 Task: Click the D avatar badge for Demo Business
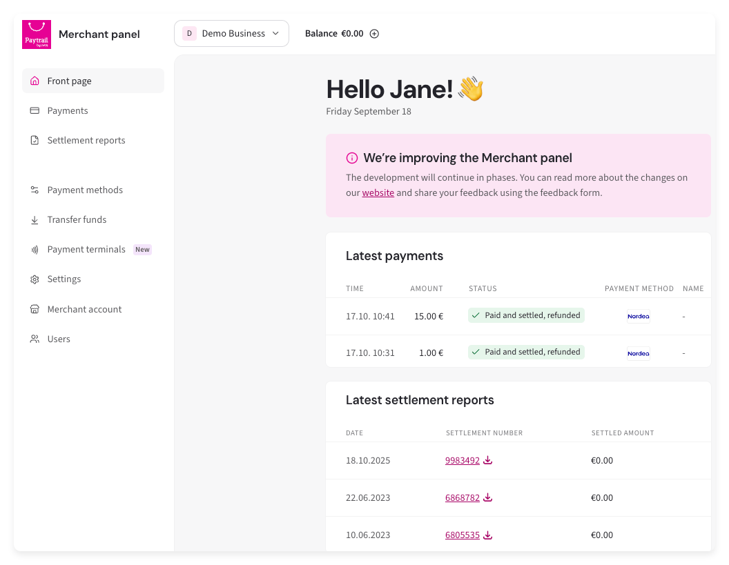tap(189, 33)
